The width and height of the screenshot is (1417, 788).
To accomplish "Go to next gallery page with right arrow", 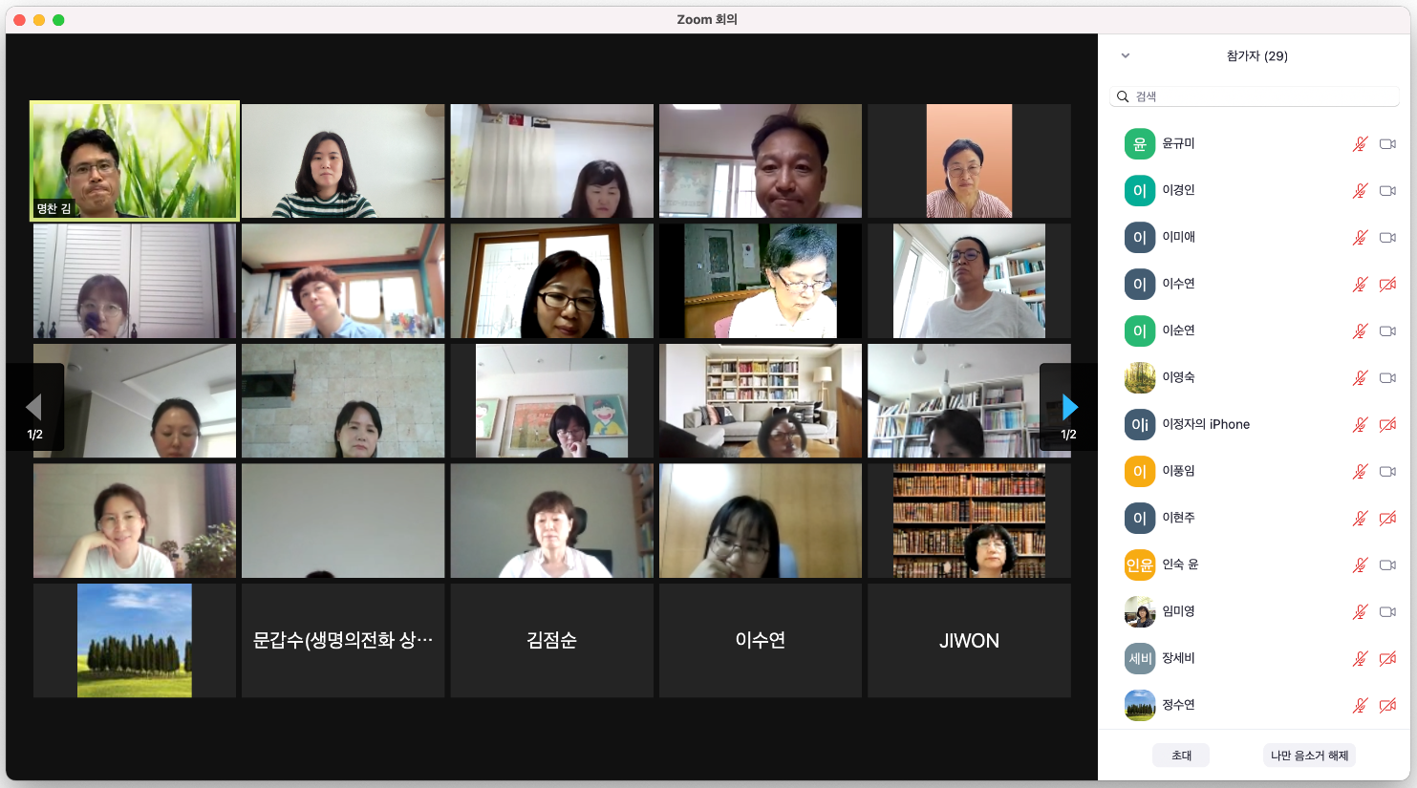I will tap(1069, 408).
